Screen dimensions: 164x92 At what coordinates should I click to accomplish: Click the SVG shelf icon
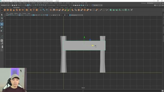click(x=37, y=10)
